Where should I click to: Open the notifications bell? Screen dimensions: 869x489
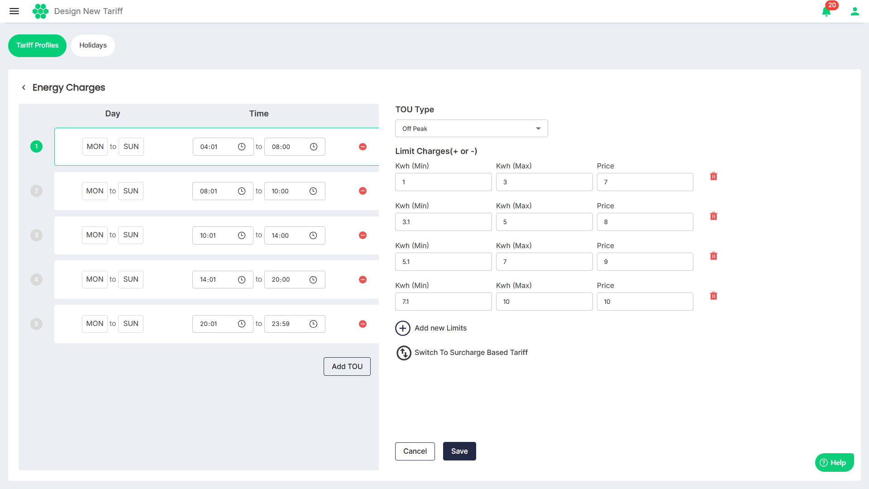click(826, 11)
